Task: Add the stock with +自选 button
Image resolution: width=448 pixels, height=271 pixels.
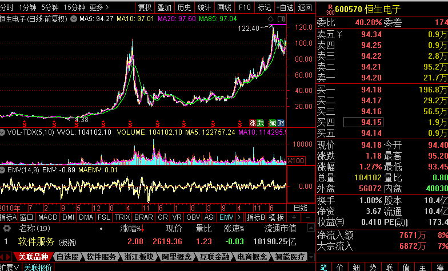Action: (x=285, y=7)
